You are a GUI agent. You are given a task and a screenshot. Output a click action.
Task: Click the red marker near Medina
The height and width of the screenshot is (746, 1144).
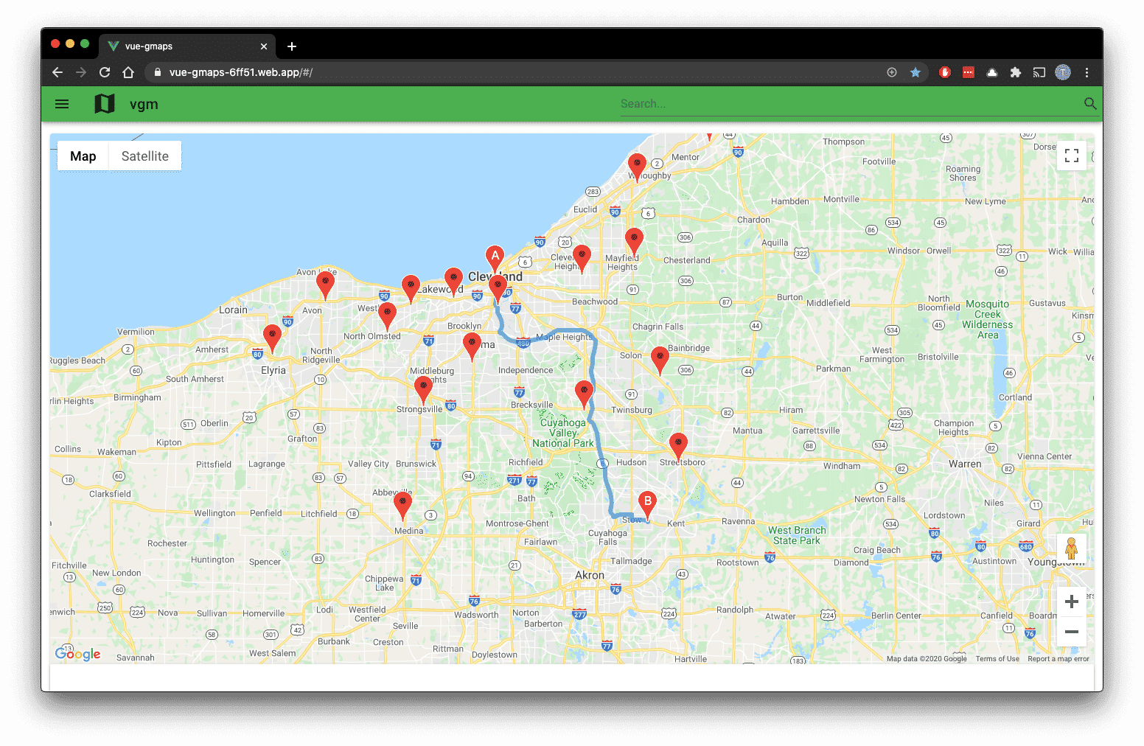403,502
